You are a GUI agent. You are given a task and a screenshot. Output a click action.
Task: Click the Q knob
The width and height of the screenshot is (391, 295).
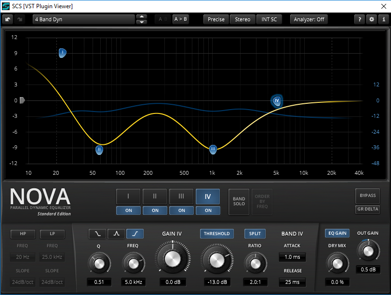tap(99, 263)
